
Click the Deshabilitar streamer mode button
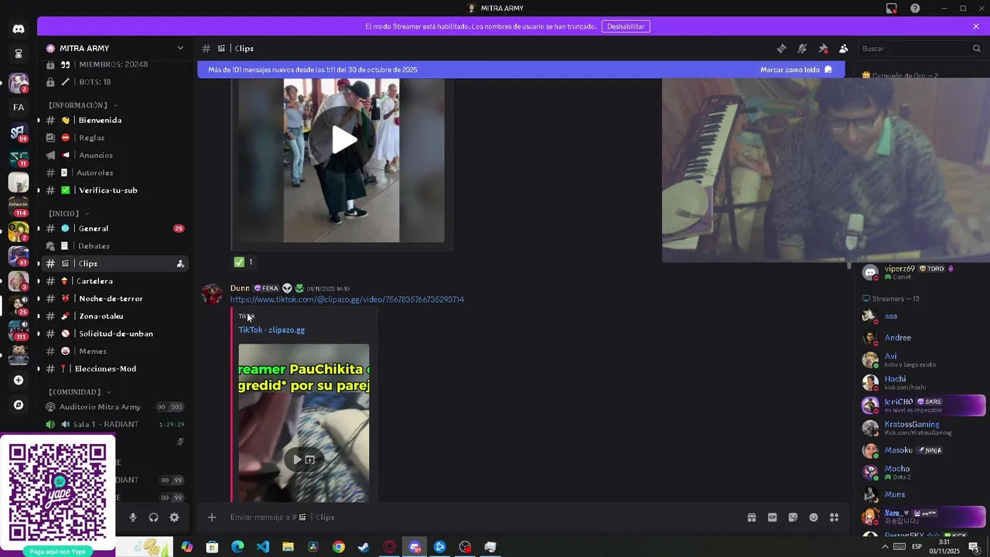(626, 26)
